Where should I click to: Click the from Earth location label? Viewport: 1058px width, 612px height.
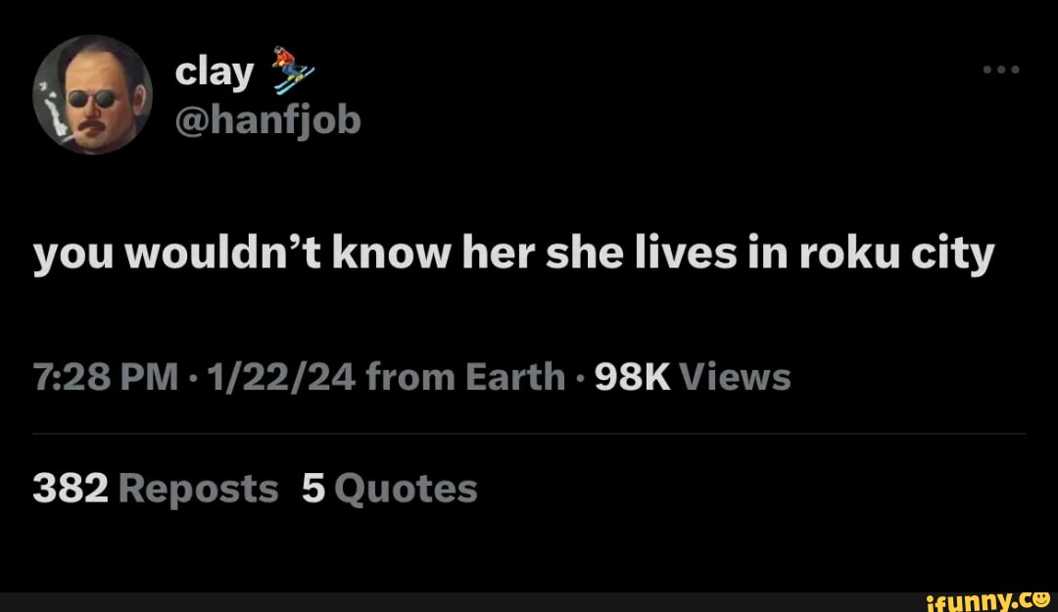[x=465, y=377]
